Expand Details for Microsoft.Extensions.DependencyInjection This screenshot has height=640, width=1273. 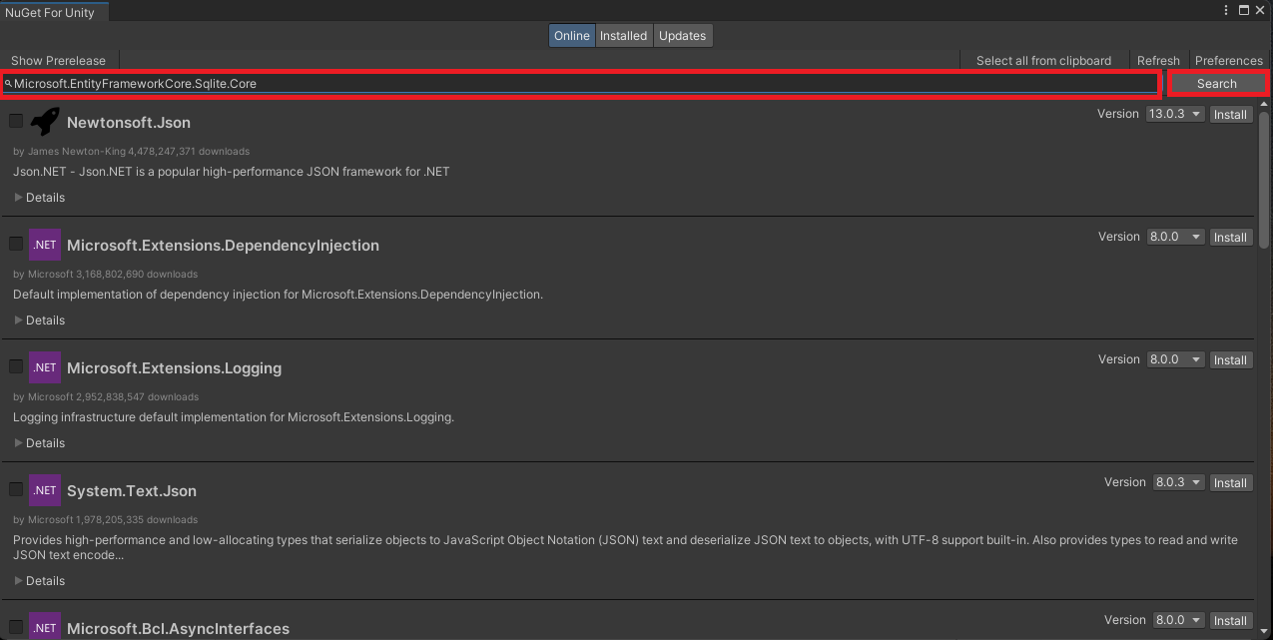click(40, 320)
